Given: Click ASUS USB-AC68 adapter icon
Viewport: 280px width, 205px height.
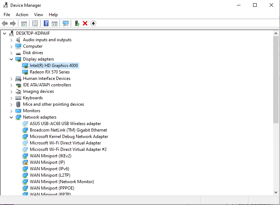Looking at the screenshot, I should (25, 124).
